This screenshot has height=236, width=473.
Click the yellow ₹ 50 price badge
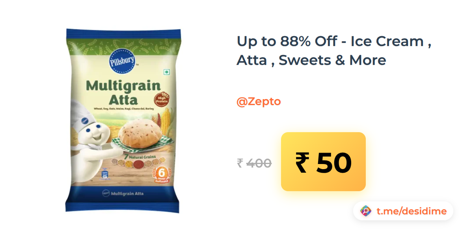[323, 162]
